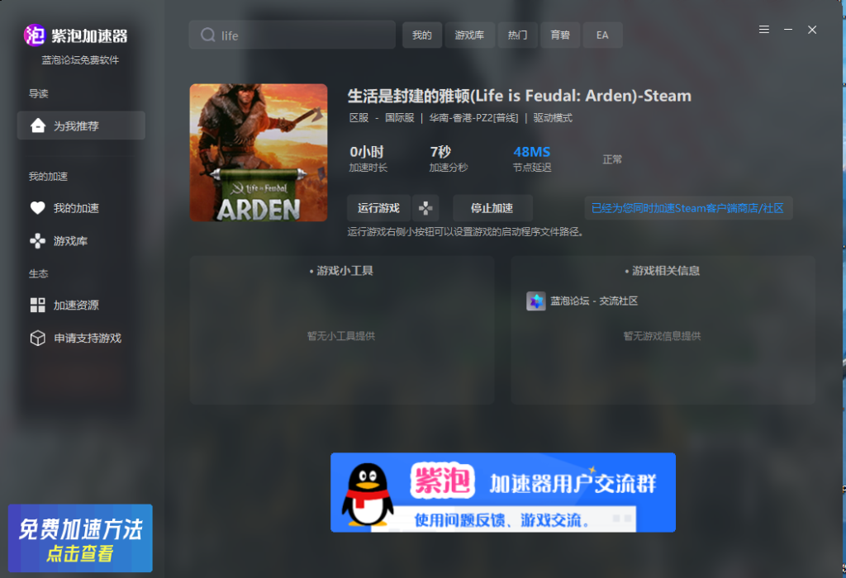The image size is (846, 578).
Task: Click the 驱动模式 mode text
Action: [553, 117]
